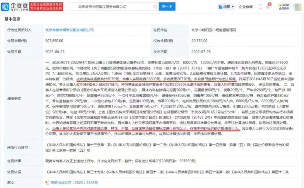Click the 发布日期 label cell
This screenshot has width=304, height=188.
[170, 52]
